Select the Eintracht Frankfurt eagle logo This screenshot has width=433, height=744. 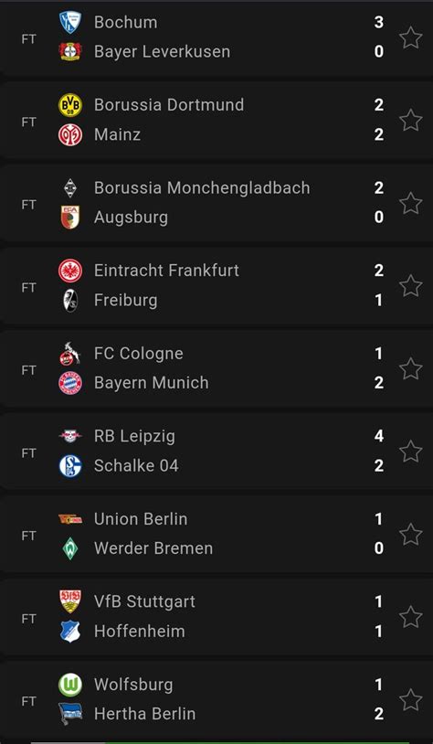[x=70, y=271]
